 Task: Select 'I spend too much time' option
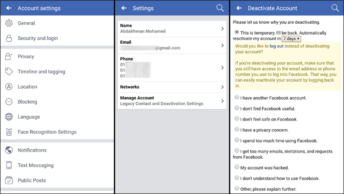(237, 140)
